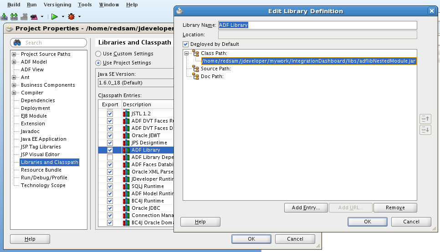Click the Class Path node icon

pos(195,53)
